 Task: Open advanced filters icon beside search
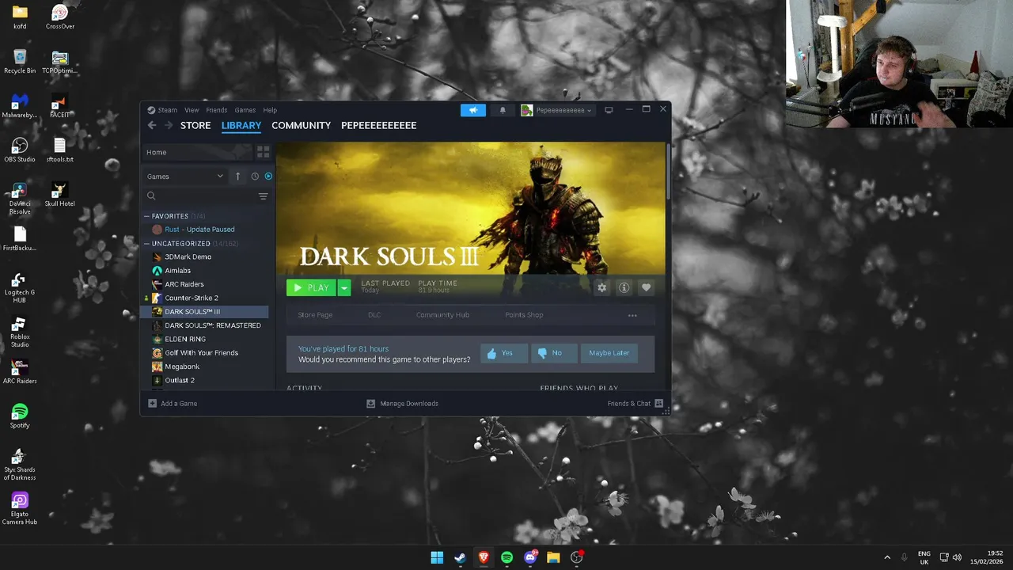[x=263, y=196]
